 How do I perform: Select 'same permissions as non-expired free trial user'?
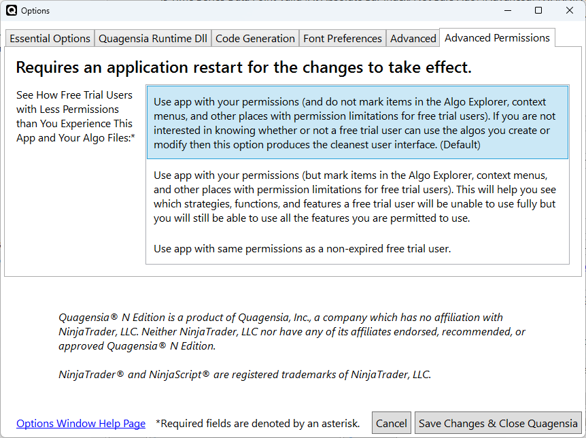click(358, 249)
